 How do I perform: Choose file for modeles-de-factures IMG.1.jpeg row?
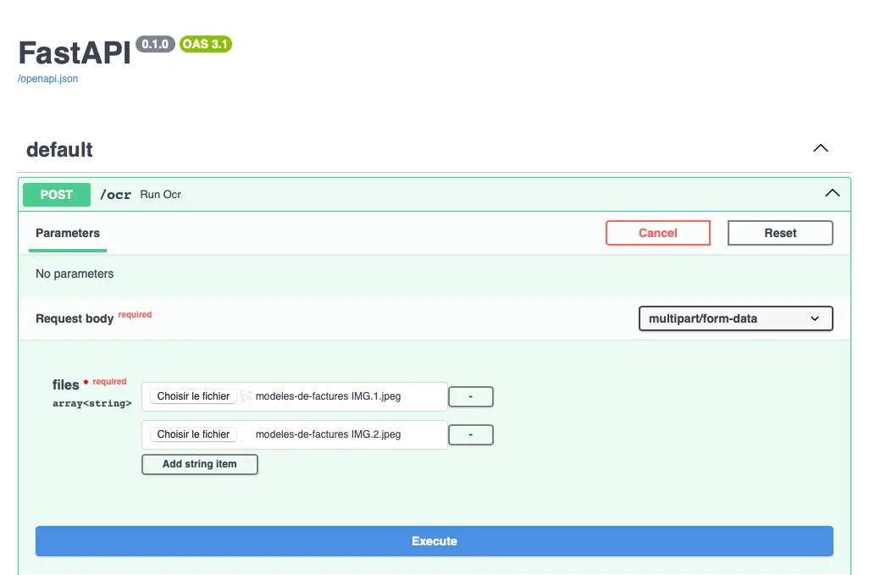click(193, 396)
